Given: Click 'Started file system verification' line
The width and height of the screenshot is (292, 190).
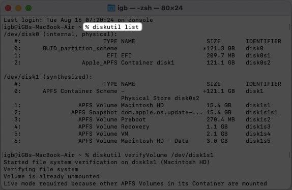Looking at the screenshot, I should tap(107, 162).
